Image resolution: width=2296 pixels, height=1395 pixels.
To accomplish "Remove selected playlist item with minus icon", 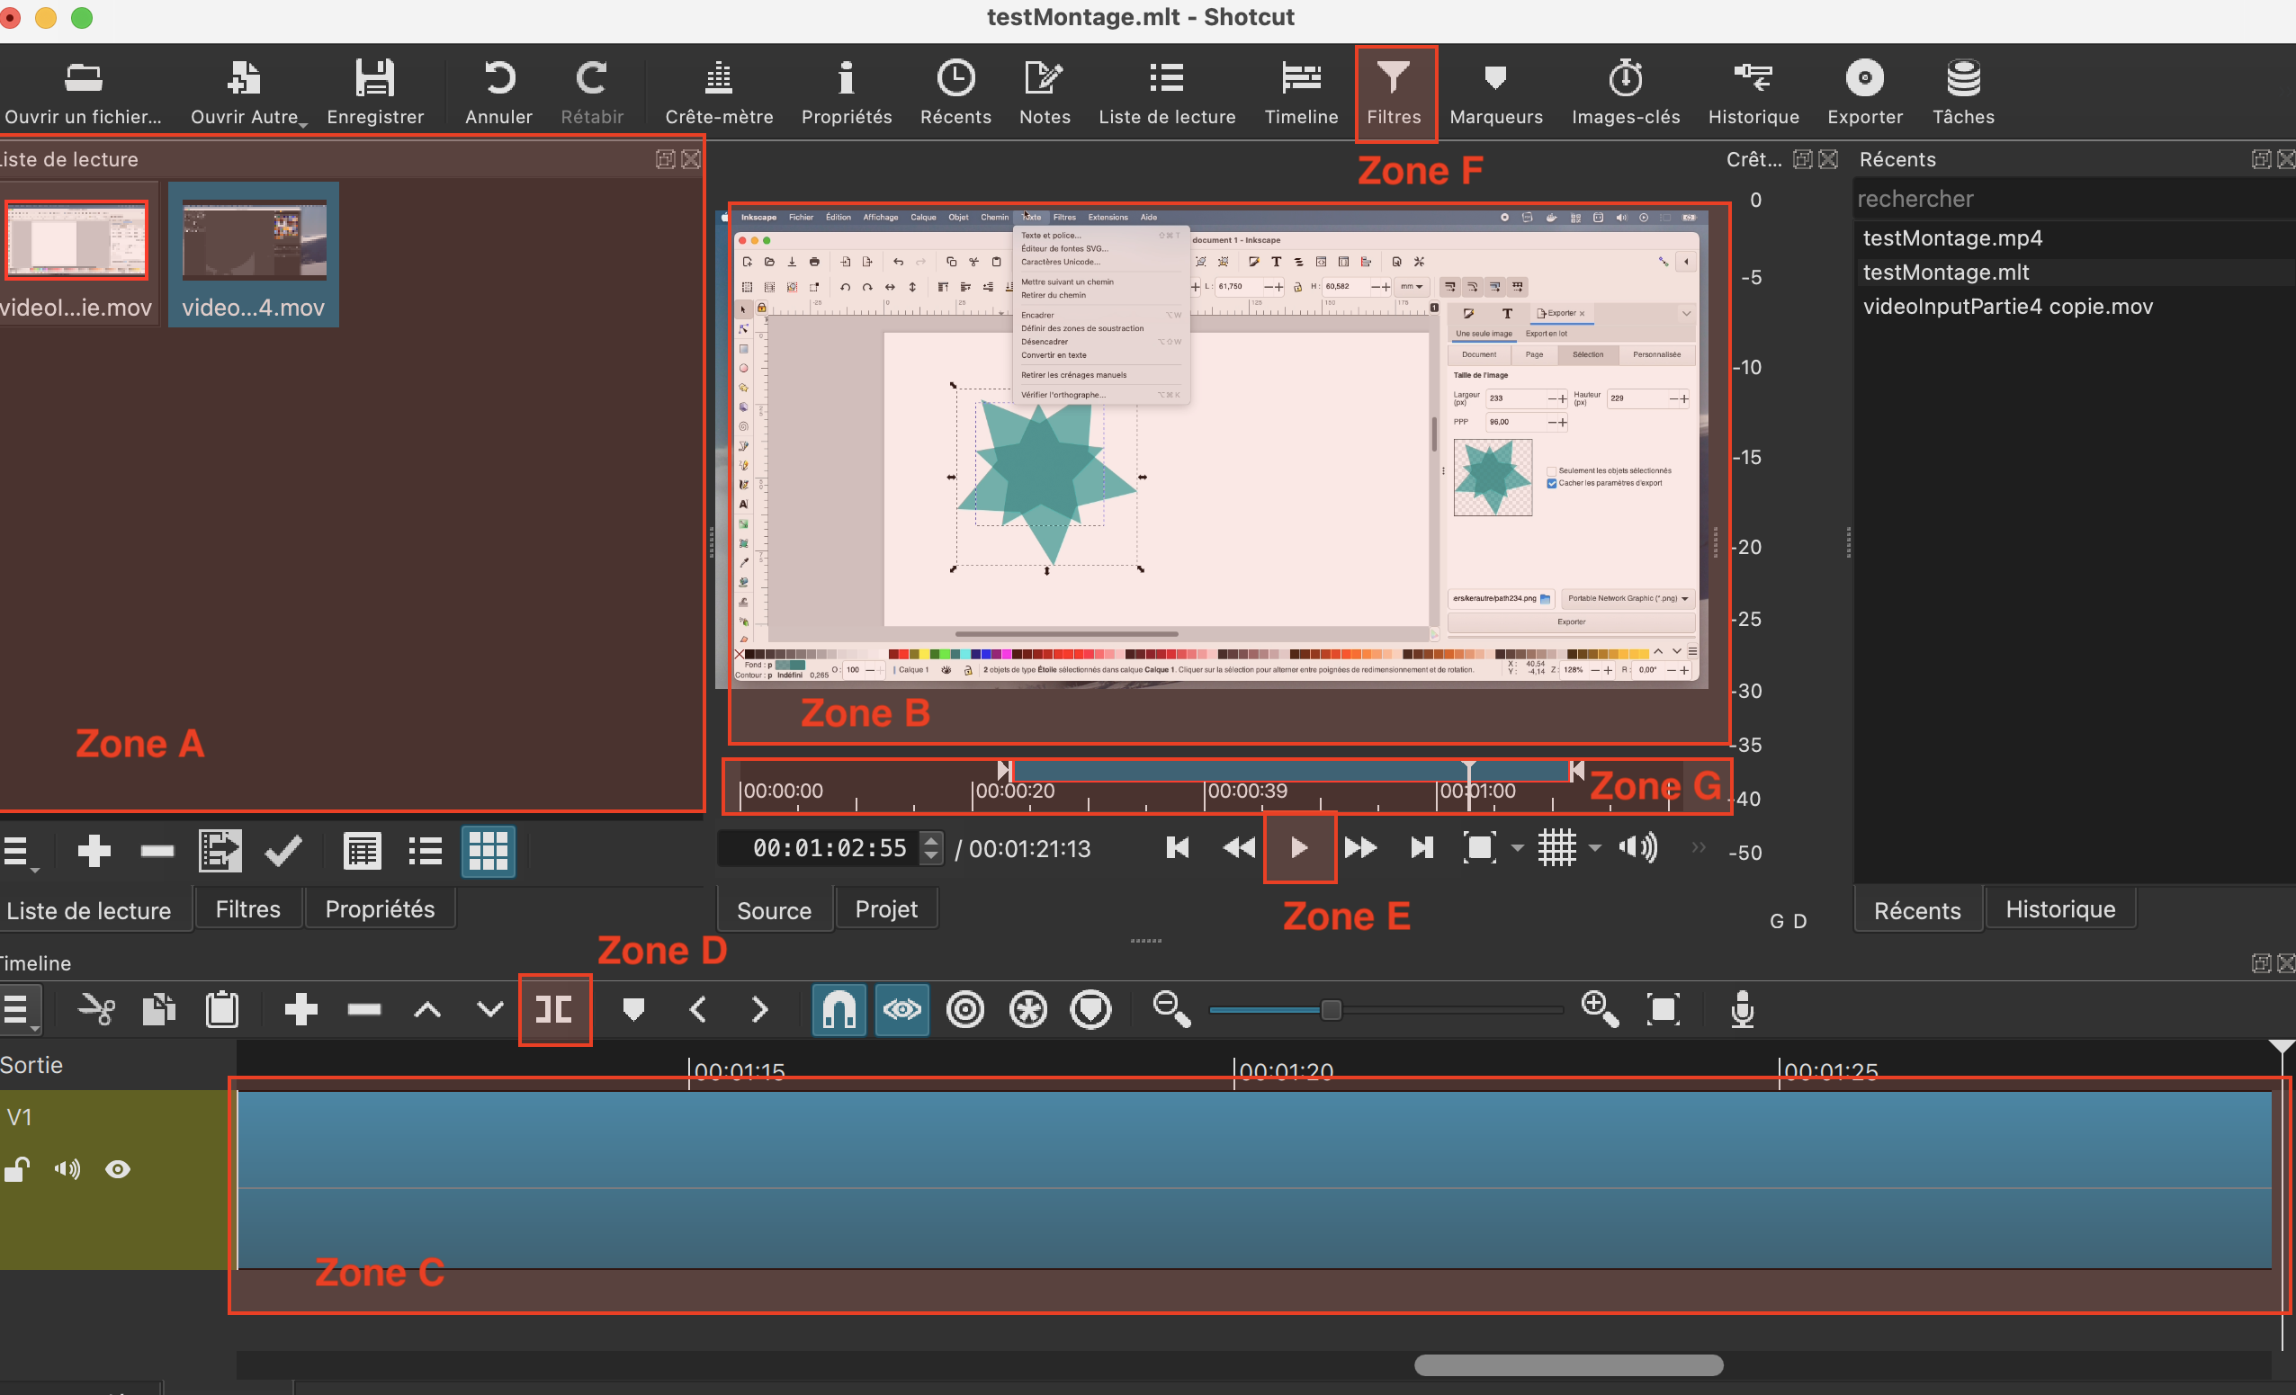I will click(x=157, y=850).
